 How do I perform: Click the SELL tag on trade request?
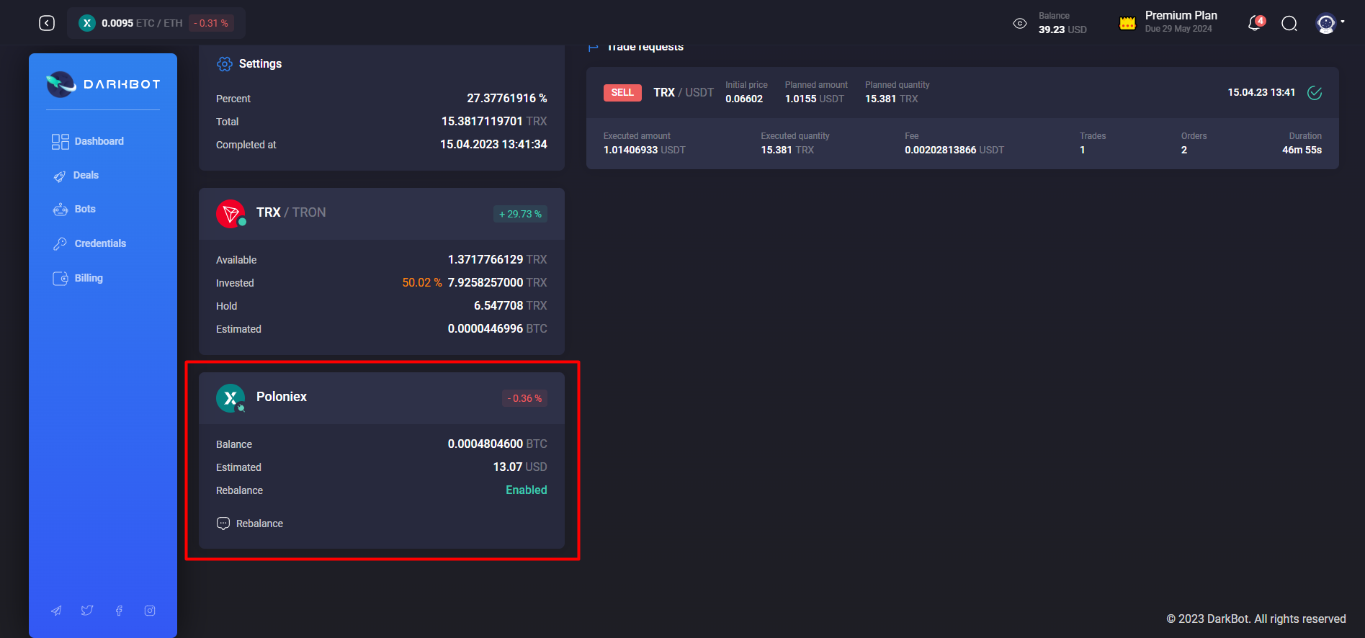pos(622,93)
